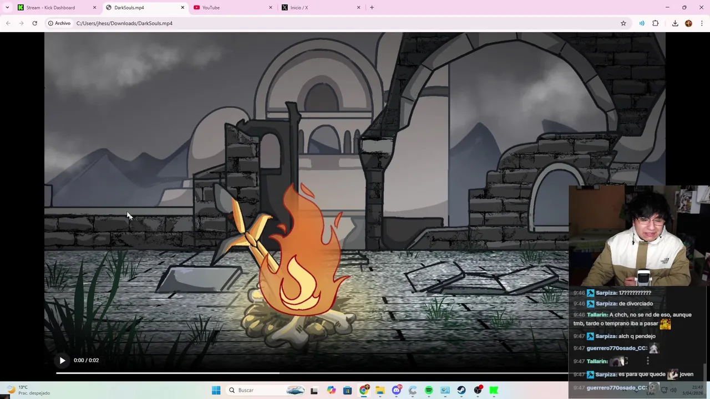Click the 0:00 / 0:02 time display
The height and width of the screenshot is (399, 710).
(x=86, y=360)
